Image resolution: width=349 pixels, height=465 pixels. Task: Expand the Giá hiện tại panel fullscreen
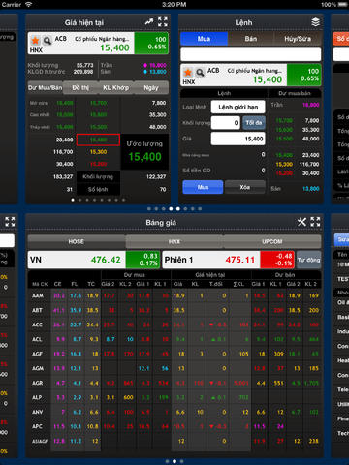163,22
